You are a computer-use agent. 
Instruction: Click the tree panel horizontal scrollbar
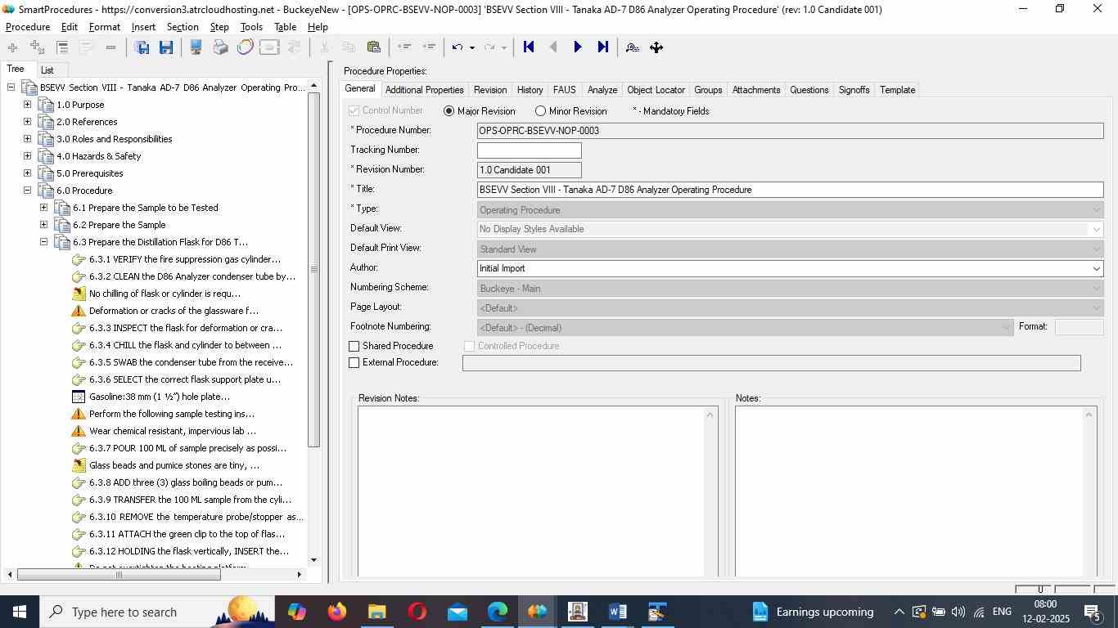point(119,575)
